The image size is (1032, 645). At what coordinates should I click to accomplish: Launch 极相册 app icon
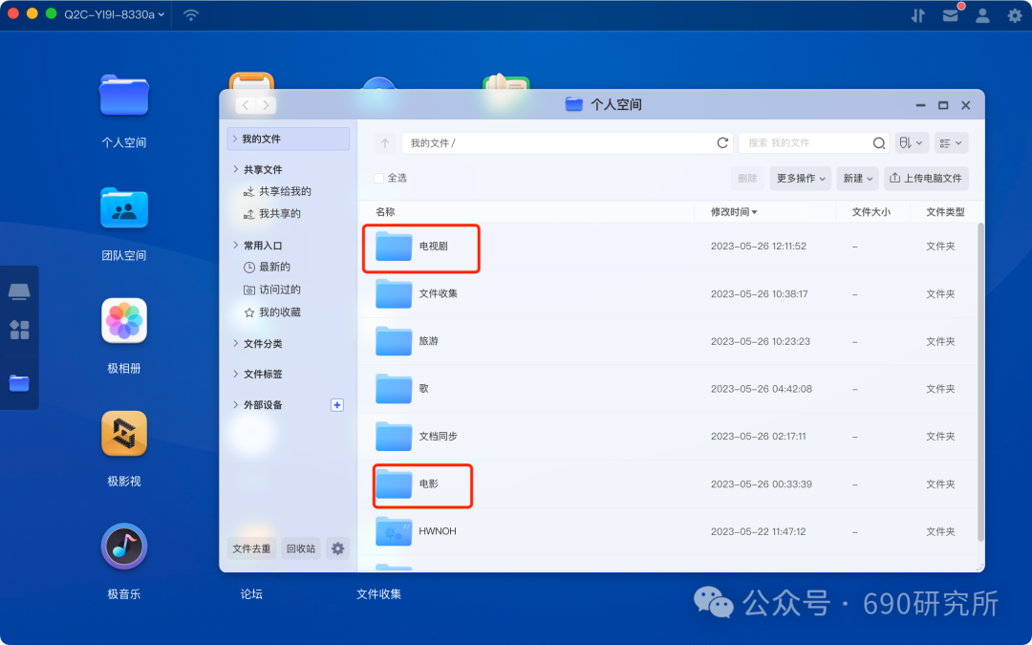click(123, 320)
